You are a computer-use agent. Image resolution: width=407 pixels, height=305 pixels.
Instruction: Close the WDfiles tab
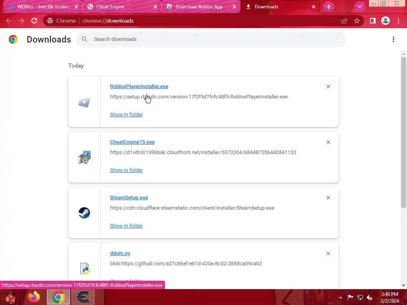click(76, 7)
